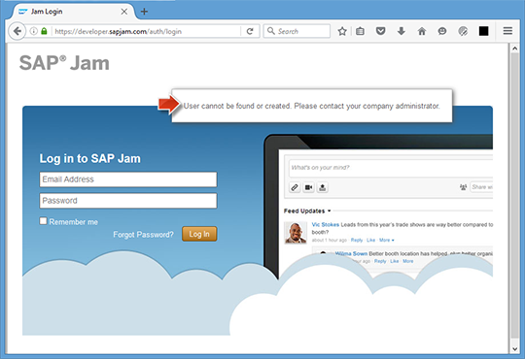The height and width of the screenshot is (359, 525).
Task: Open Vic Stokes profile link
Action: [326, 225]
